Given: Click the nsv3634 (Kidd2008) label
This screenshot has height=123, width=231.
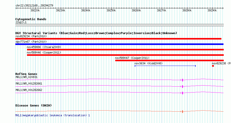Looking at the screenshot, I should (x=148, y=63).
